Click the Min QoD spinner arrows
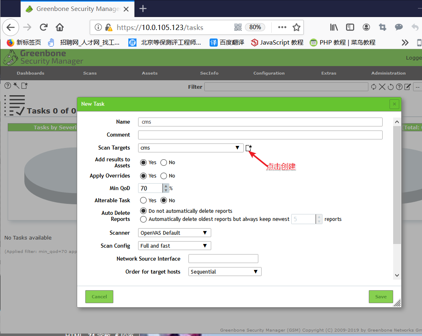 click(x=166, y=188)
